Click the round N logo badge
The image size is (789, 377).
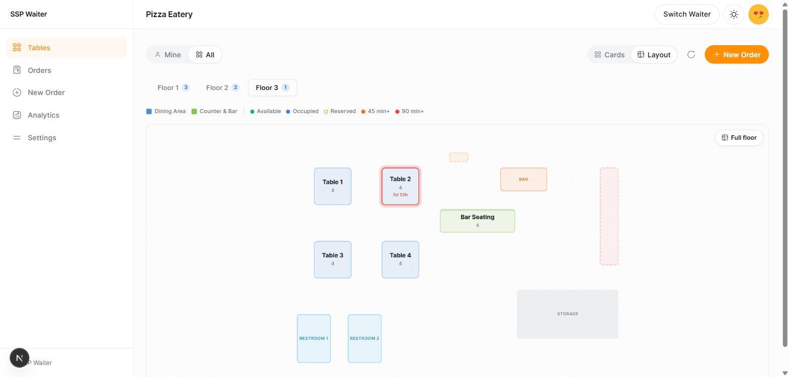(19, 358)
